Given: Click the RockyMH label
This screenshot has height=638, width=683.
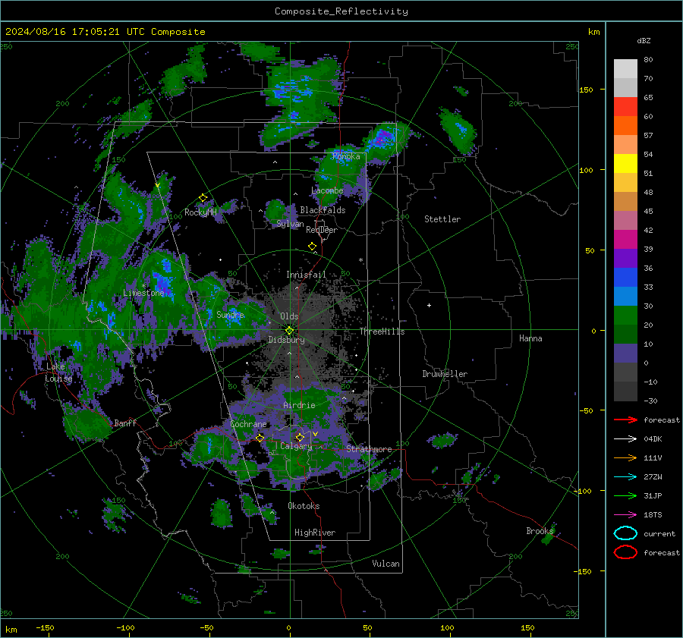Looking at the screenshot, I should (200, 212).
